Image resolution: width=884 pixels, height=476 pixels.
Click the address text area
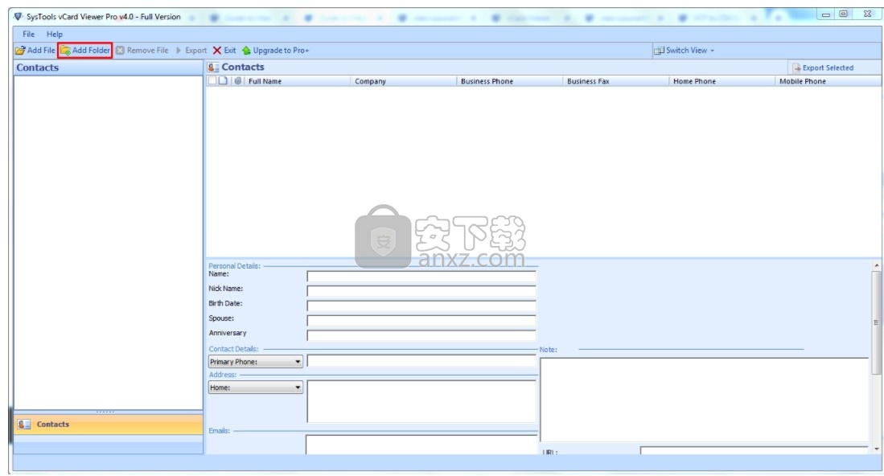(421, 401)
